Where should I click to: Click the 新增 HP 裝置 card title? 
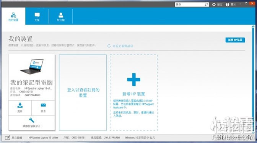[x=133, y=94]
